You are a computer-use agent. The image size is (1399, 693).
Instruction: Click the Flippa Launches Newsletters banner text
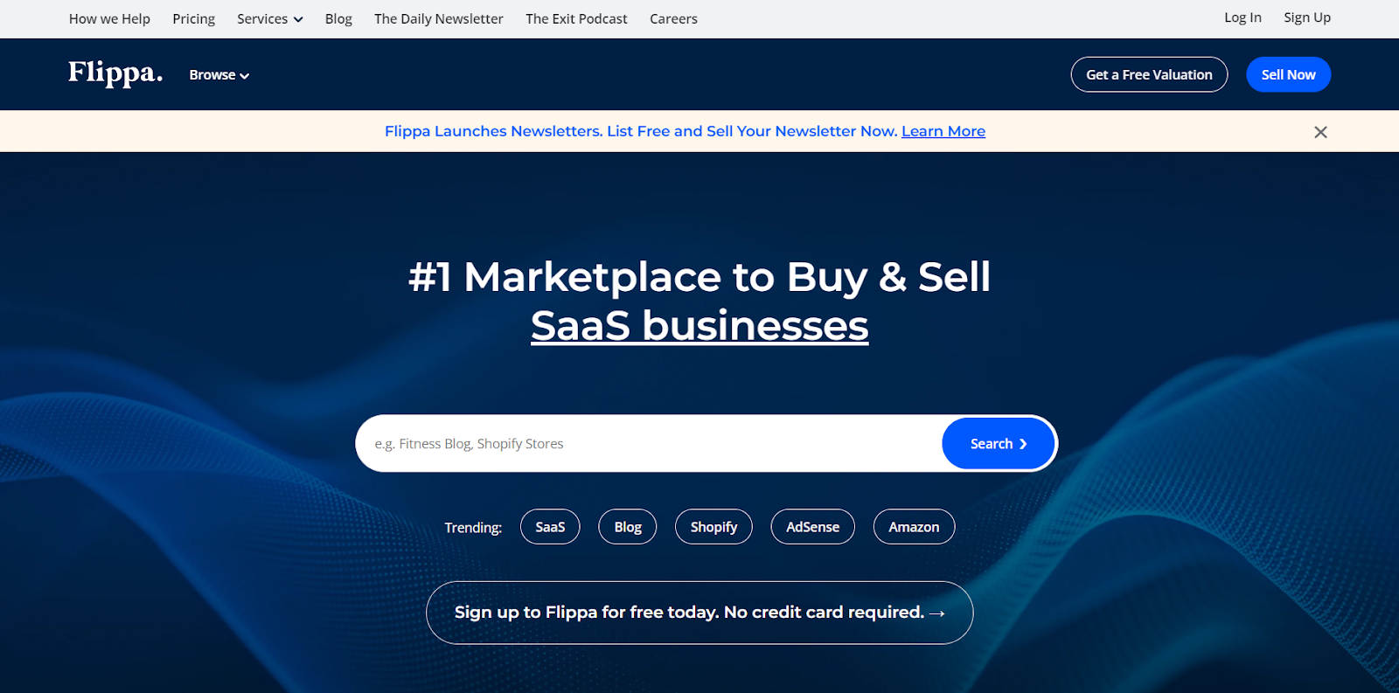[x=641, y=131]
